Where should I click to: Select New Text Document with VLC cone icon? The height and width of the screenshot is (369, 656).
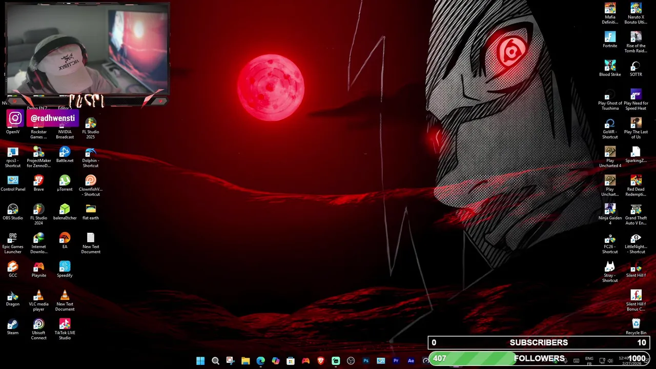click(65, 300)
